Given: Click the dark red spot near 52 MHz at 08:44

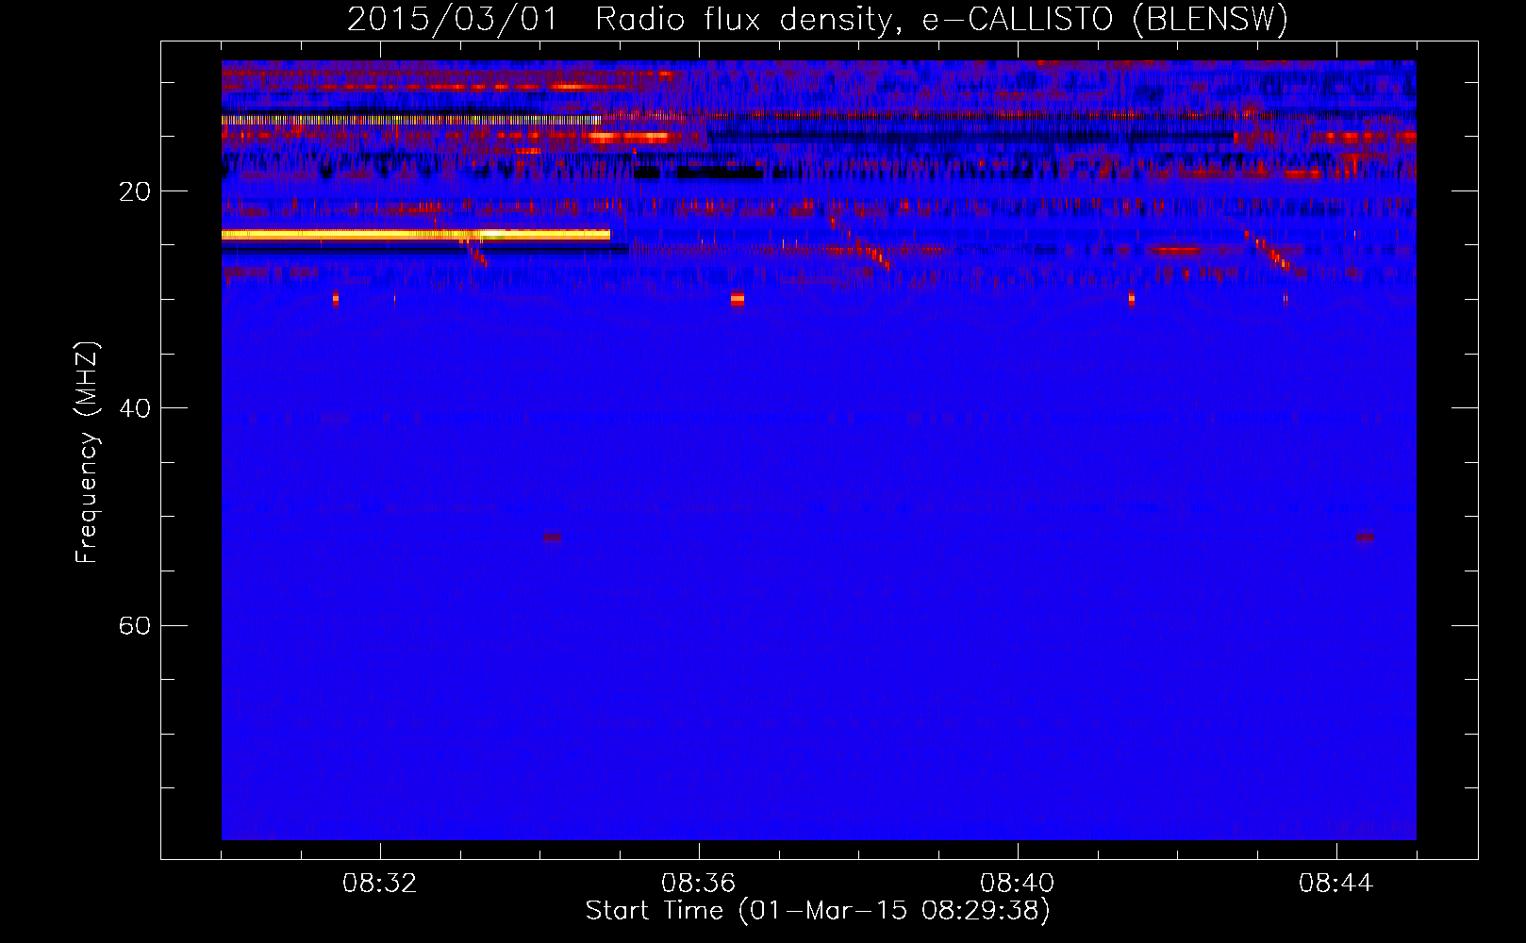Looking at the screenshot, I should click(1366, 538).
